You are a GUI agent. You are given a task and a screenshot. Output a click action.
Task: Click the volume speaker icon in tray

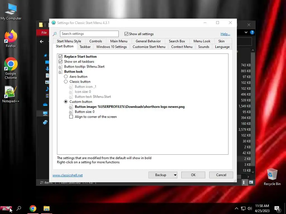[x=250, y=208]
